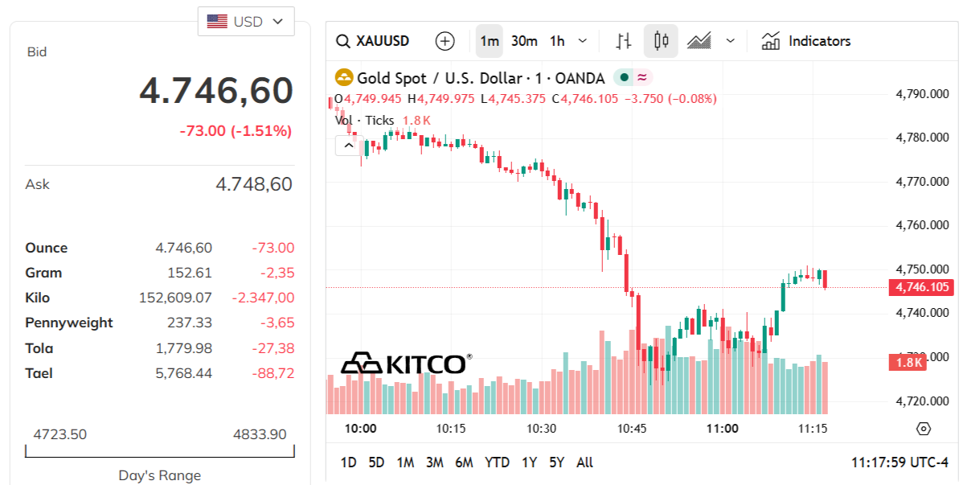963x485 pixels.
Task: Open the chart style dropdown chevron
Action: click(x=729, y=40)
